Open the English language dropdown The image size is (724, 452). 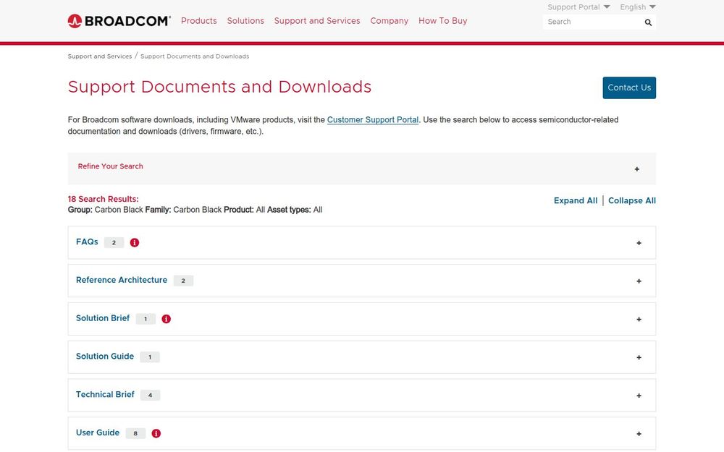[x=638, y=7]
